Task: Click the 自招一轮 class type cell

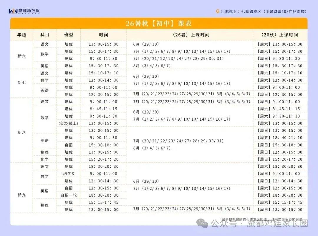Action: (x=69, y=195)
